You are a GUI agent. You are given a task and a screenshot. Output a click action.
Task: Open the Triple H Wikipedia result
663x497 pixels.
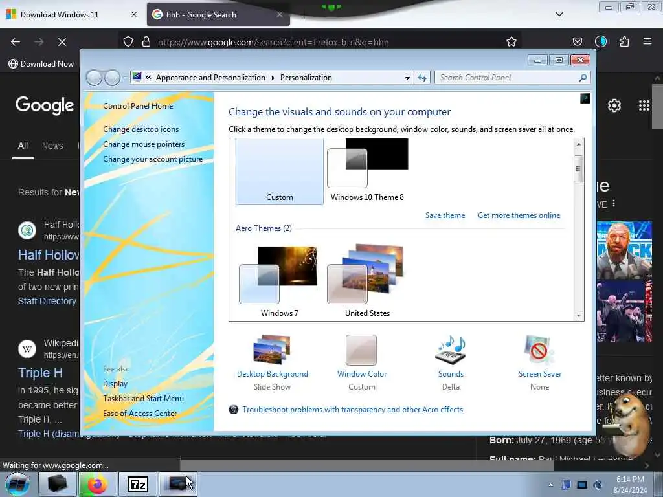[x=40, y=373]
